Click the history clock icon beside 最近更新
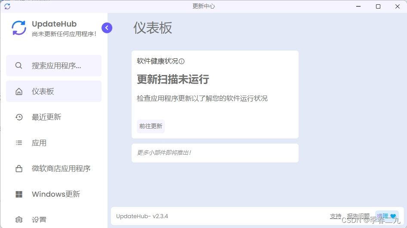This screenshot has width=407, height=228. coord(18,117)
